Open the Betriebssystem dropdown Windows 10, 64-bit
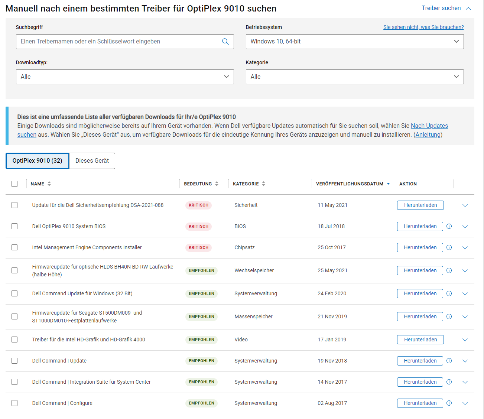484x419 pixels. pos(355,42)
